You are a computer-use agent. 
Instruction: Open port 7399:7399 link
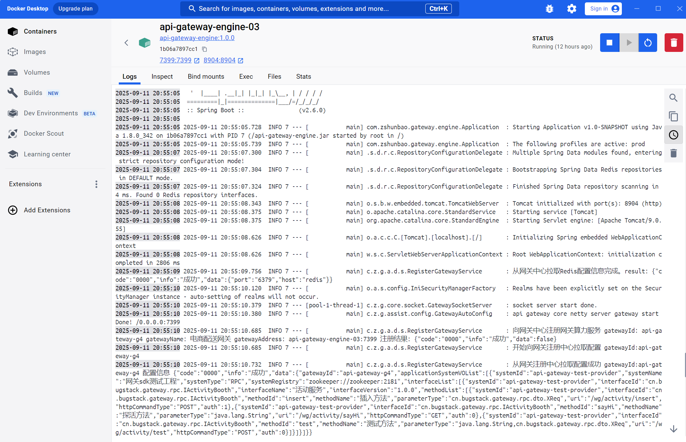[x=175, y=60]
